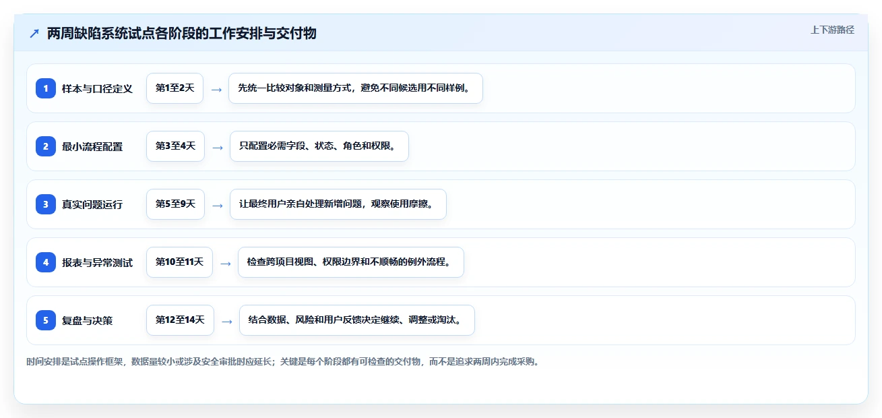Click the title 两周缺陷系统试点各阶段的工作安排与交付物

[182, 34]
